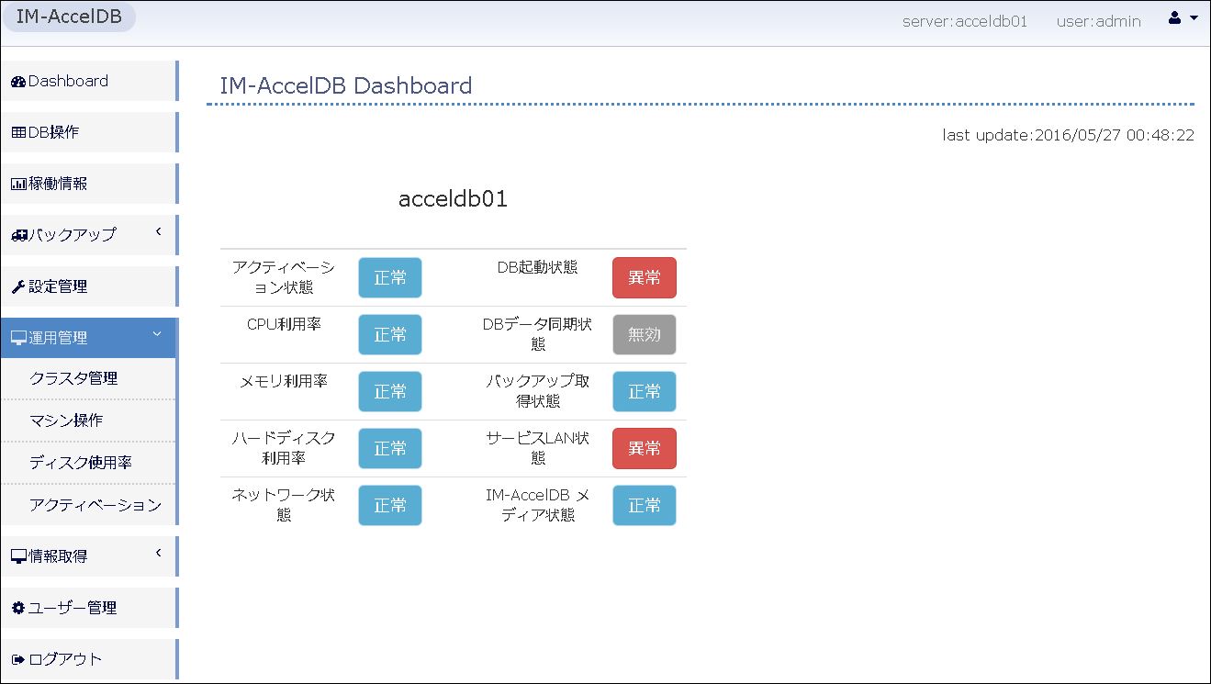Click the Dashboard gauge icon in sidebar
This screenshot has height=684, width=1211.
(x=18, y=82)
